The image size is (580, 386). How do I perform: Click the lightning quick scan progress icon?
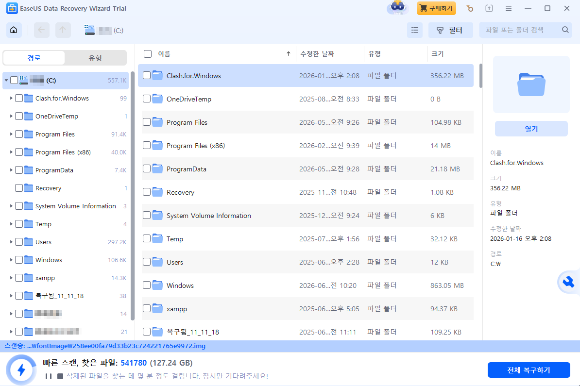click(x=21, y=369)
